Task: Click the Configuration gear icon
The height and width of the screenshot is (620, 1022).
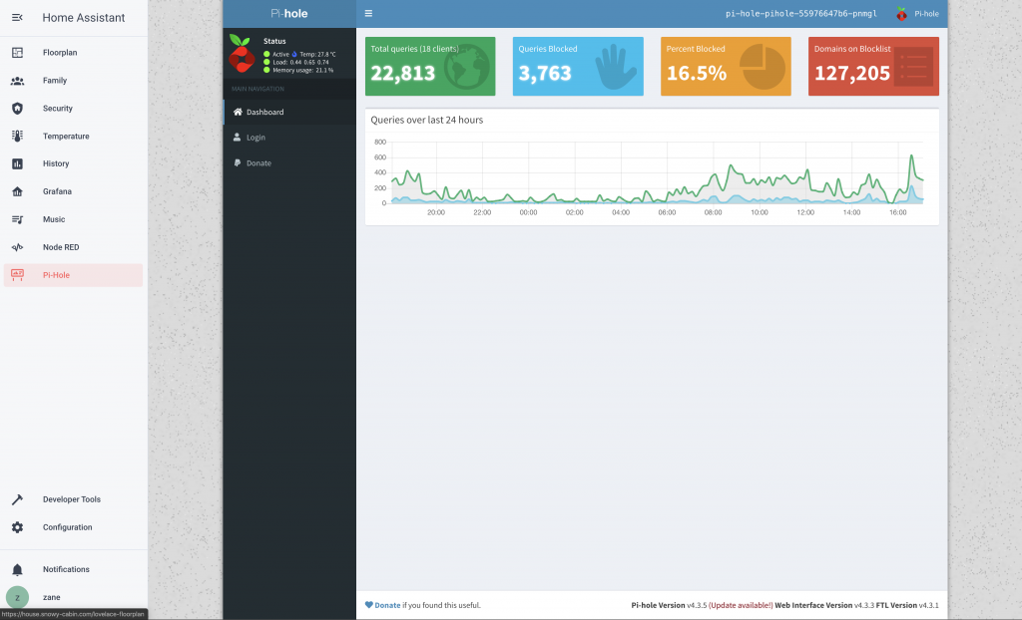Action: (x=18, y=527)
